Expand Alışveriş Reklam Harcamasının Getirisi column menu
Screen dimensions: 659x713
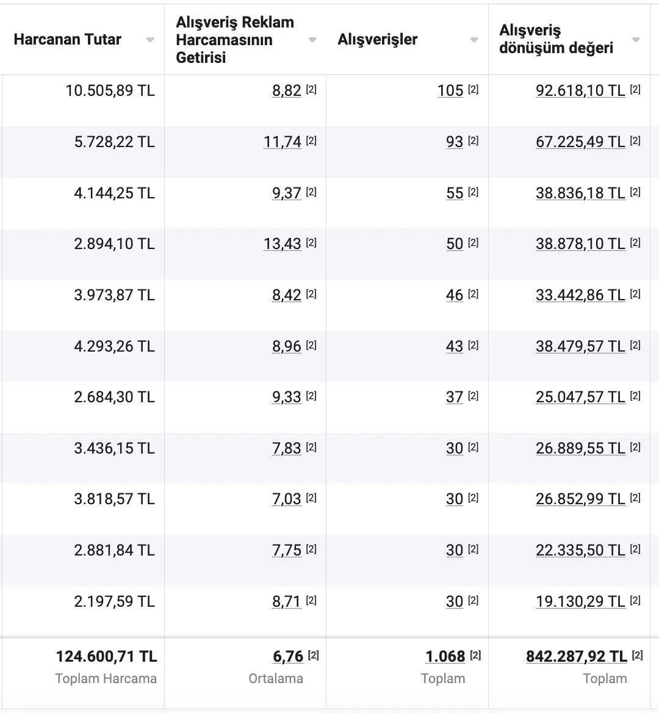point(312,40)
